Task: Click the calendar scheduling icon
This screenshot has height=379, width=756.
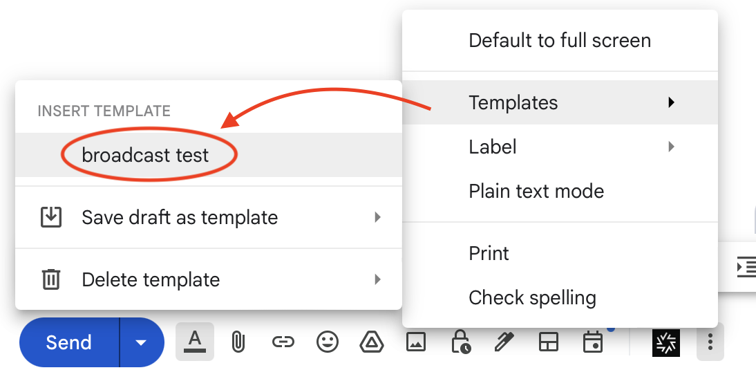Action: click(593, 342)
